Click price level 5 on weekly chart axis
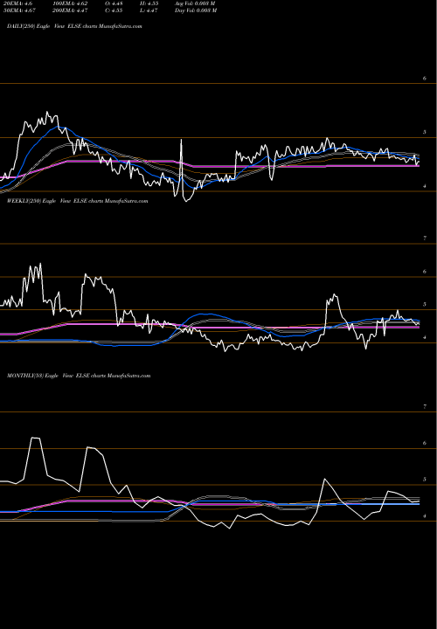Screen dimensions: 437x629 [x=425, y=305]
